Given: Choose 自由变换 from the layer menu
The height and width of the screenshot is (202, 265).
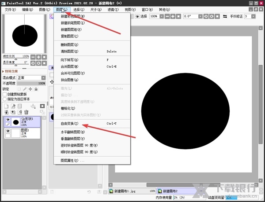Looking at the screenshot, I should point(69,124).
